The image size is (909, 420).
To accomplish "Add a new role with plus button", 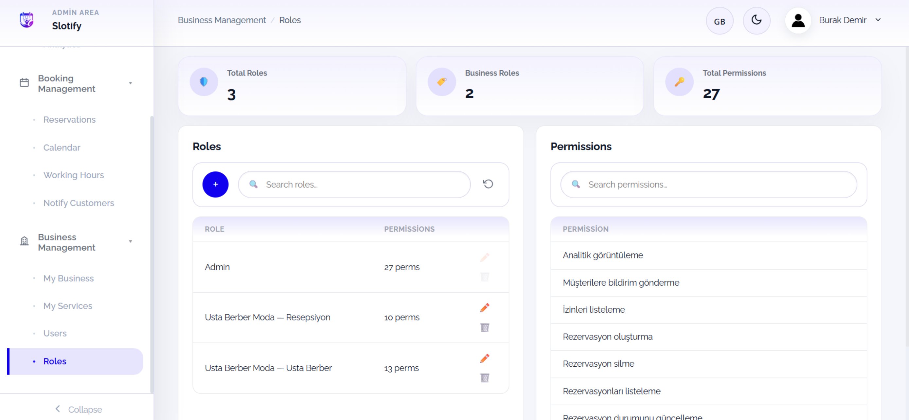I will tap(215, 184).
